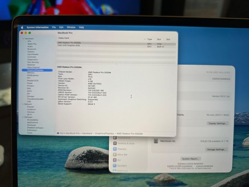Image resolution: width=249 pixels, height=187 pixels.
Task: Select Power in the sidebar
Action: click(x=30, y=83)
